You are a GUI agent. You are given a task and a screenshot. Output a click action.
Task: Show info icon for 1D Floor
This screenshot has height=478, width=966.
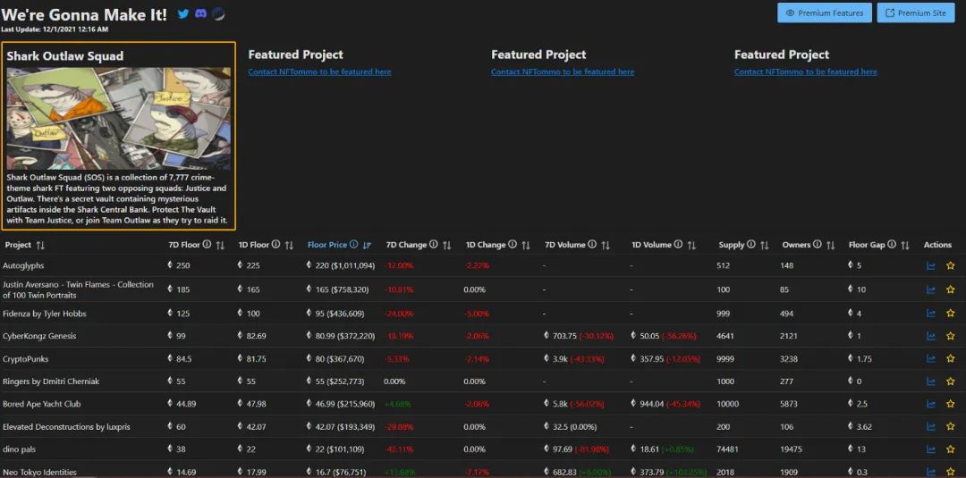276,245
